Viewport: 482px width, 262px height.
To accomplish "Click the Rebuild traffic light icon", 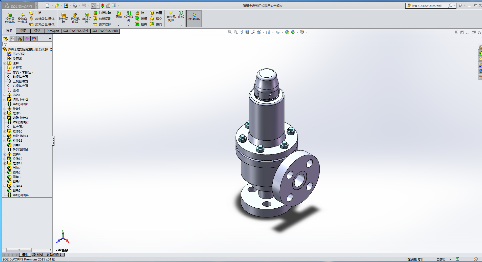I will 103,6.
